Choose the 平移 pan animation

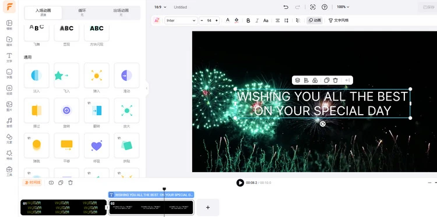pos(66,145)
